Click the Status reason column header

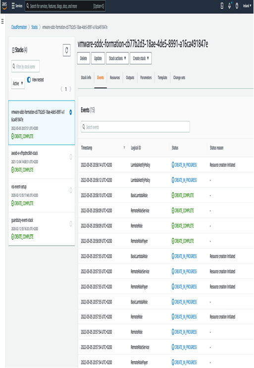click(x=216, y=148)
